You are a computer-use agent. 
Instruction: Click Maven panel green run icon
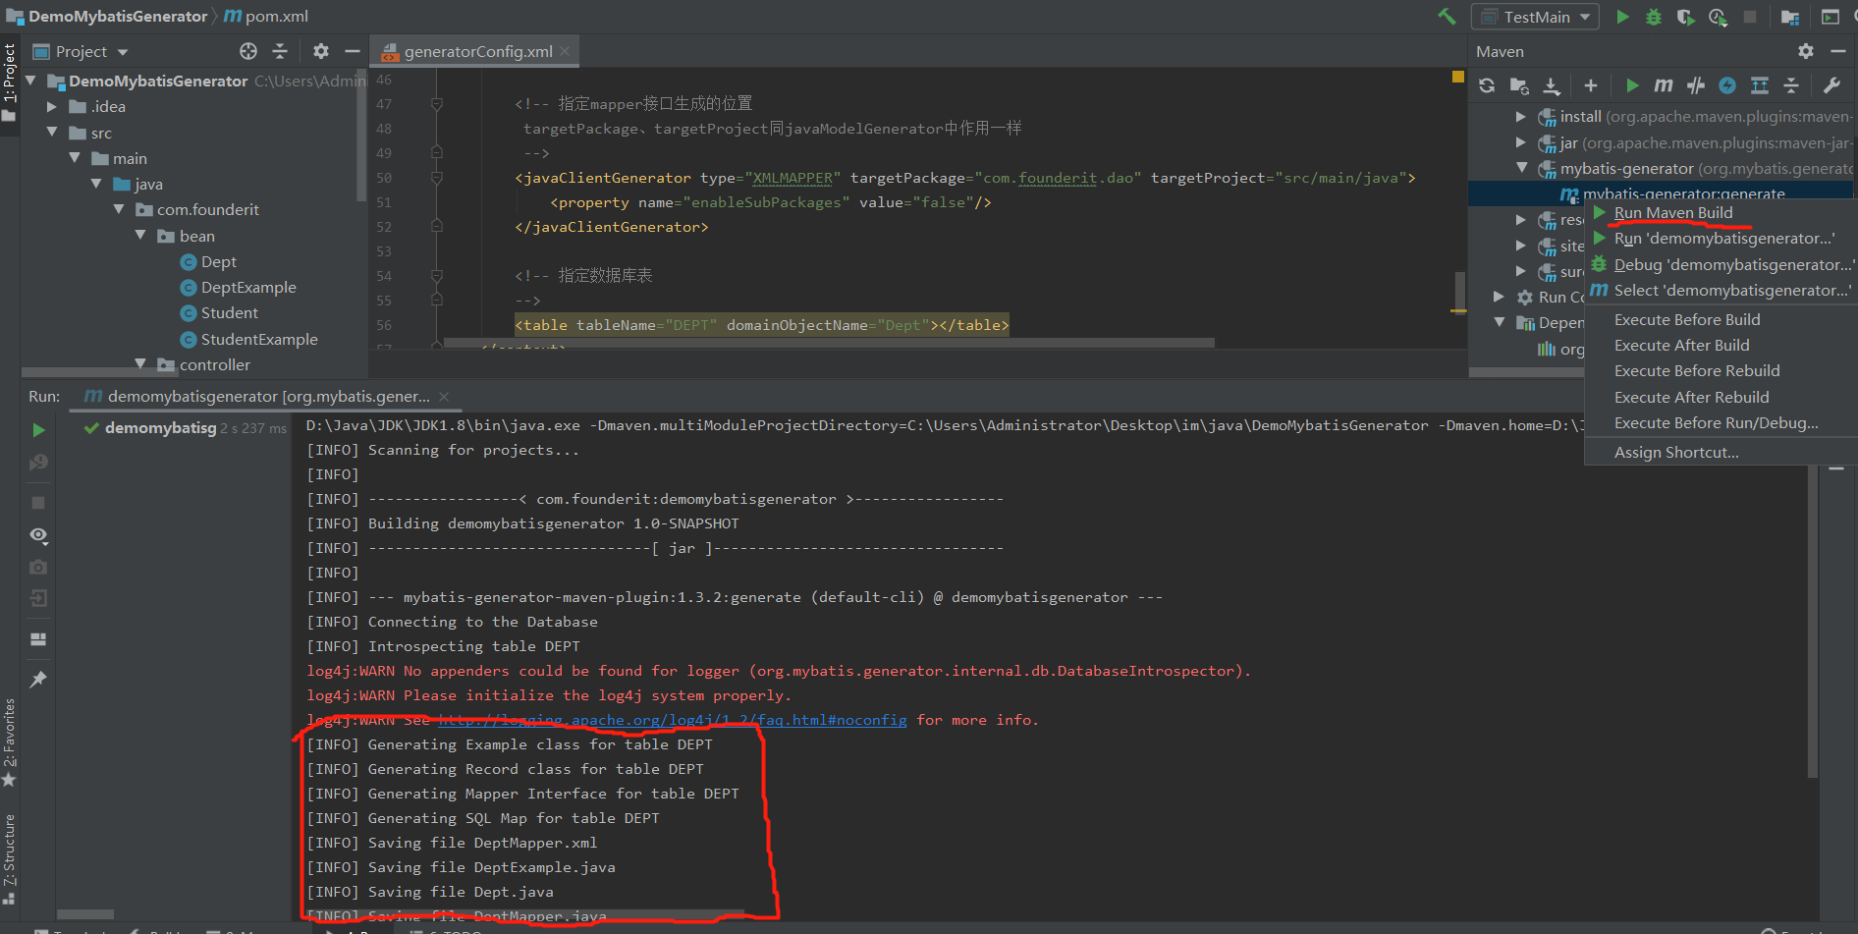(x=1632, y=85)
